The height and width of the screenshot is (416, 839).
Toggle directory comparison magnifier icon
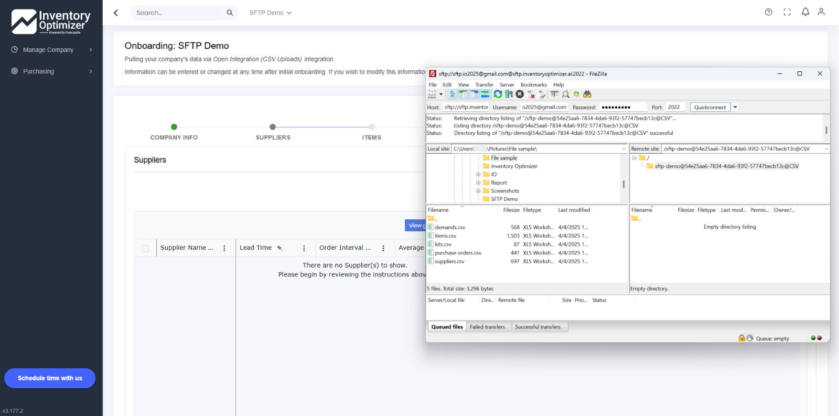[566, 94]
